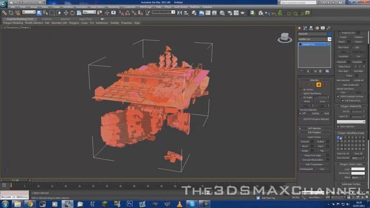Click Remove Modifier trash icon
370x208 pixels.
point(320,71)
